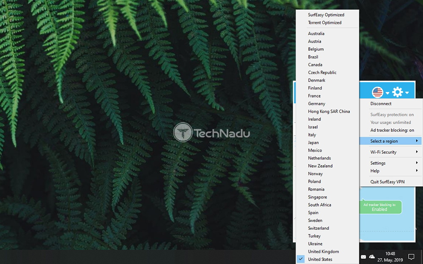Open the Windows notification center icon
Viewport: 423px width, 264px height.
[x=411, y=257]
